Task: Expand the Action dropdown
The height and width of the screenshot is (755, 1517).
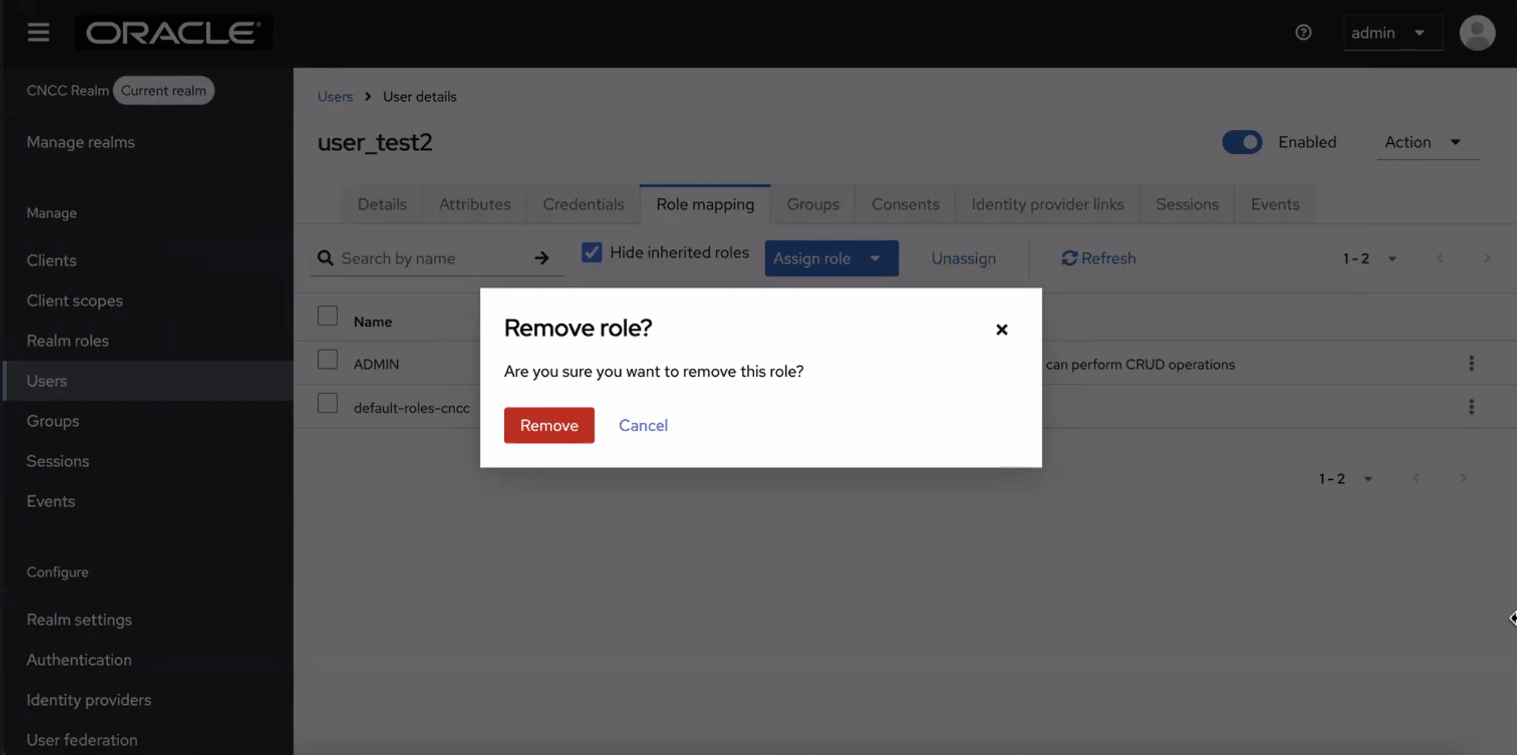Action: [x=1427, y=142]
